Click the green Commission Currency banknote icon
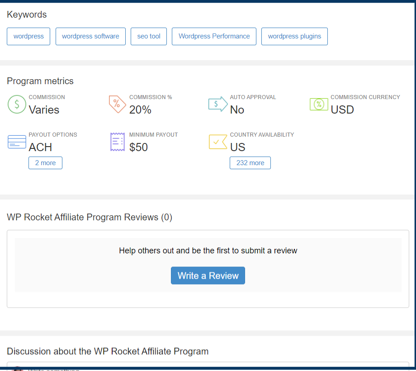416x371 pixels. (319, 104)
